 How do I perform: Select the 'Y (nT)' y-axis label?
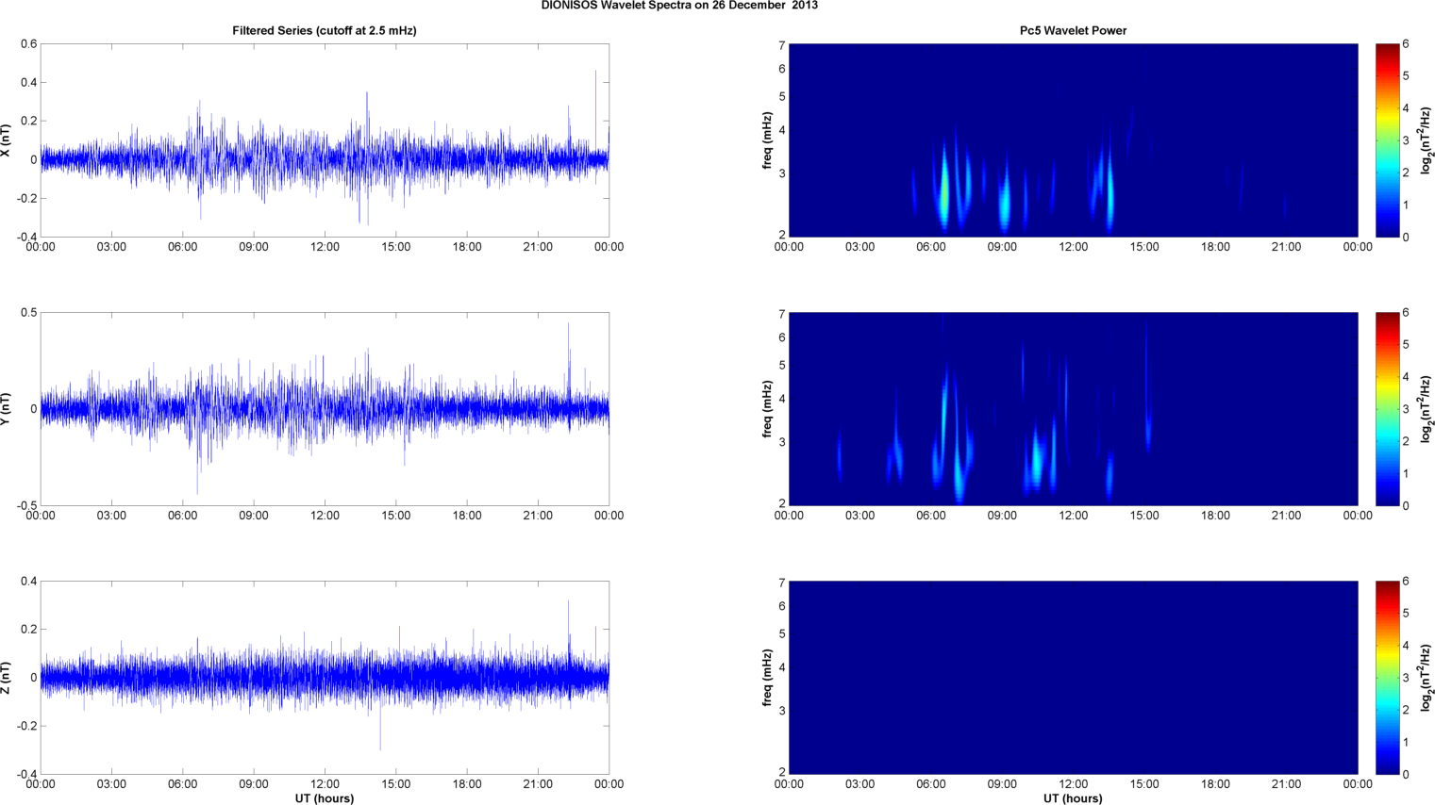pyautogui.click(x=6, y=409)
